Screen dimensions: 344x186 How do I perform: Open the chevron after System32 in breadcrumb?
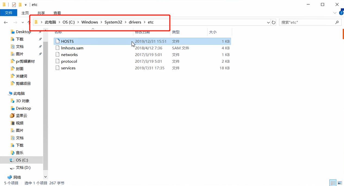(x=125, y=22)
